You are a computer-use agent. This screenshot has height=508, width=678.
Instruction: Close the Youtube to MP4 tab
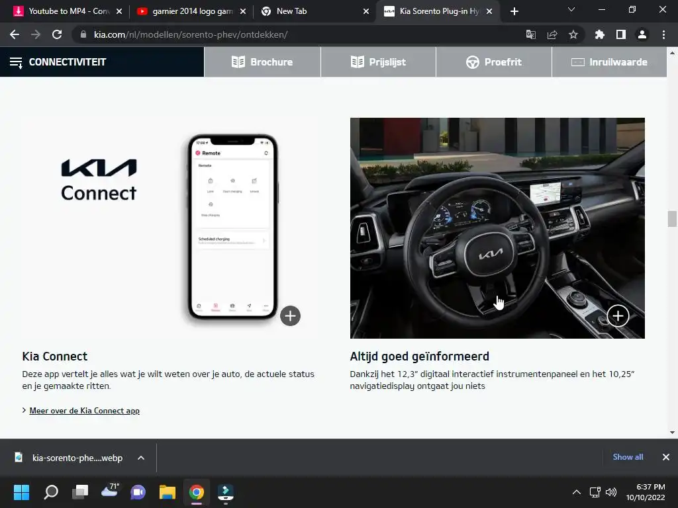point(119,11)
